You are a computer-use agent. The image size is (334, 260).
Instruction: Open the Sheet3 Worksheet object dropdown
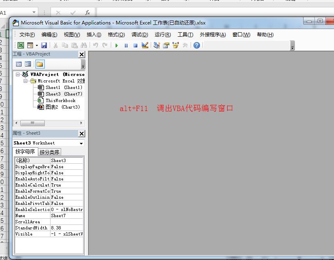(80, 143)
